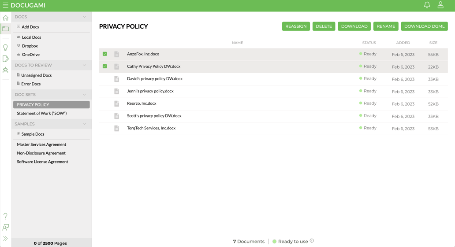Open Unassigned Docs in sidebar
This screenshot has width=455, height=247.
(36, 75)
